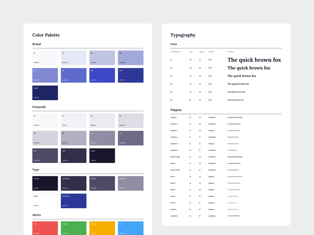The image size is (314, 235).
Task: Select the Brand 80 swatch
Action: coord(73,75)
